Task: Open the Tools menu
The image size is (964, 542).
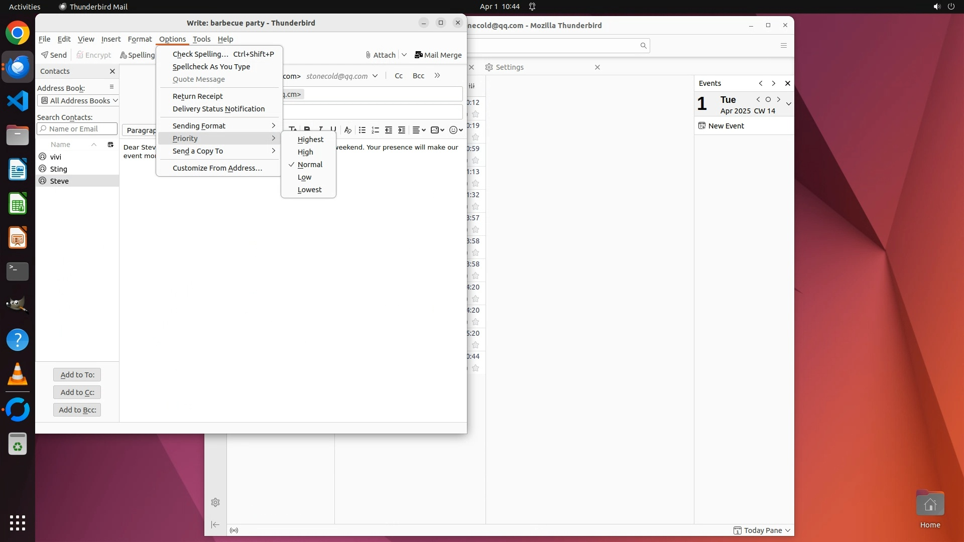Action: pos(201,39)
